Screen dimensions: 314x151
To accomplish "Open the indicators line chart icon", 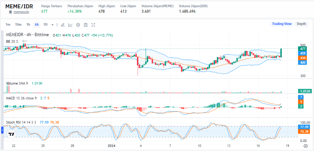I will click(x=70, y=25).
